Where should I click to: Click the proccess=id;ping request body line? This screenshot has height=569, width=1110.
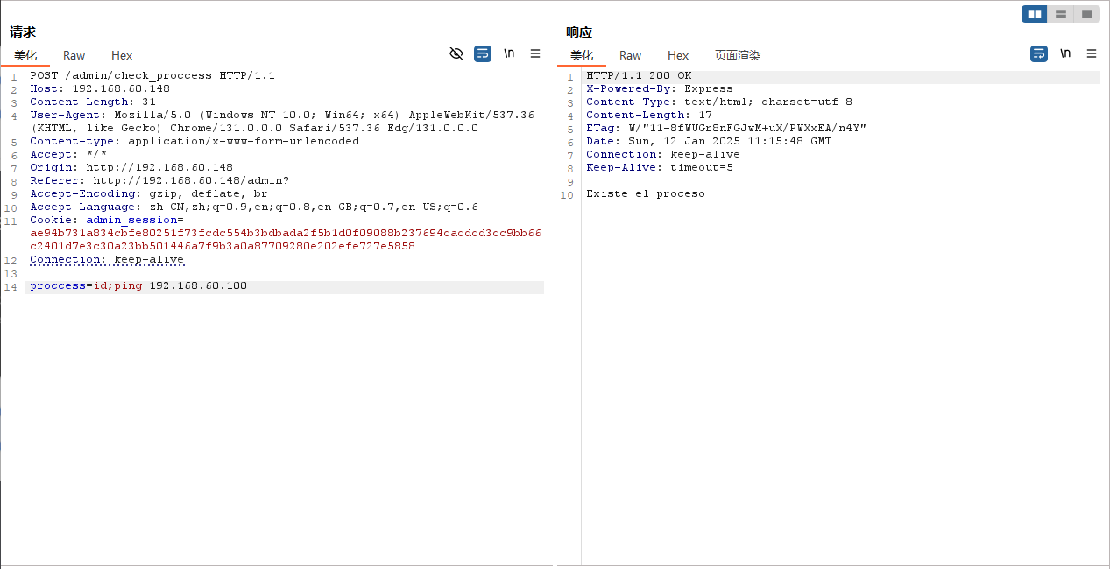pos(138,286)
